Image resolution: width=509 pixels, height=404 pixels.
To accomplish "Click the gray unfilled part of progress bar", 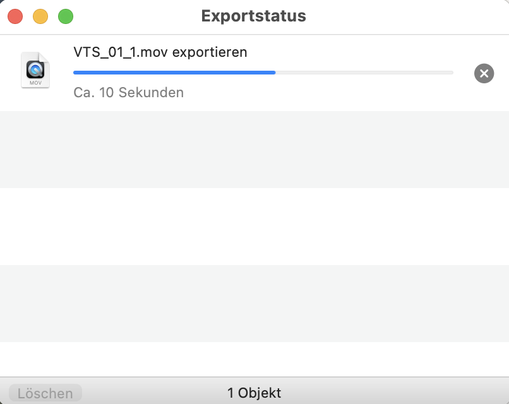I will 364,73.
